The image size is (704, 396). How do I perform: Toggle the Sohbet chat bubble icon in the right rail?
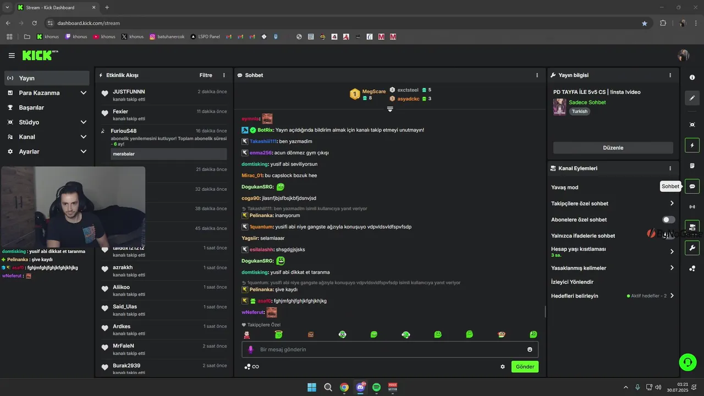[692, 186]
